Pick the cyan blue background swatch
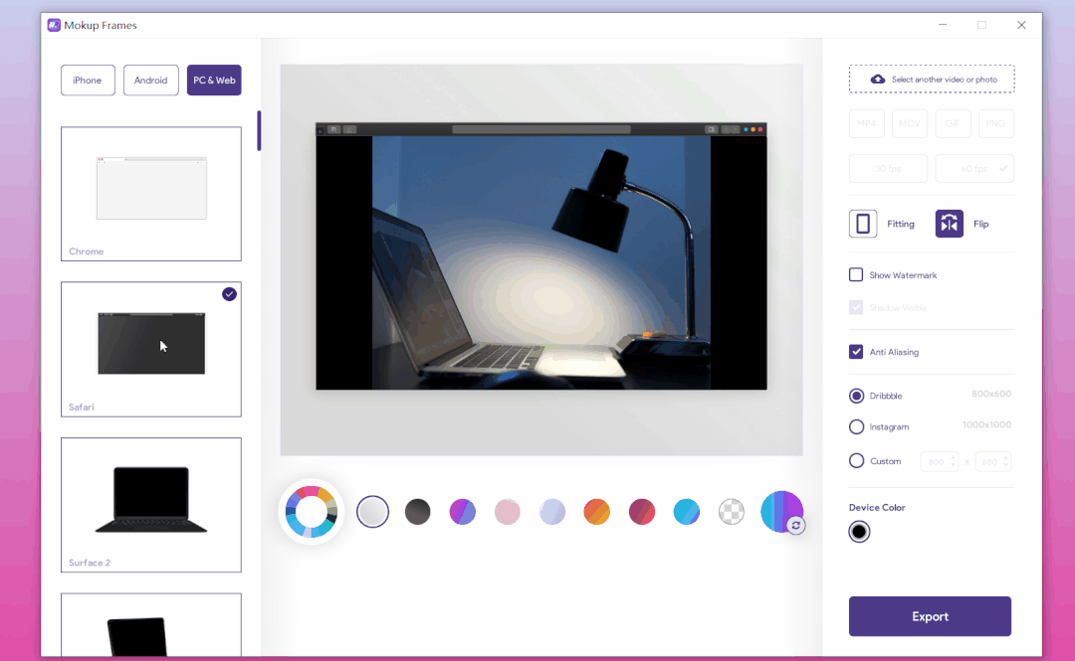Image resolution: width=1075 pixels, height=661 pixels. click(x=686, y=512)
